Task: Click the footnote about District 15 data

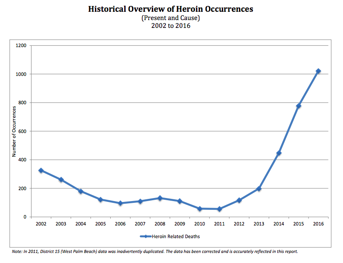Action: (x=155, y=252)
